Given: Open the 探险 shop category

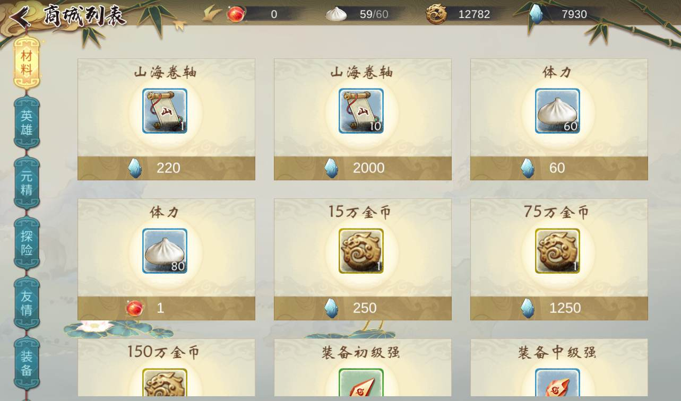Looking at the screenshot, I should pos(27,243).
